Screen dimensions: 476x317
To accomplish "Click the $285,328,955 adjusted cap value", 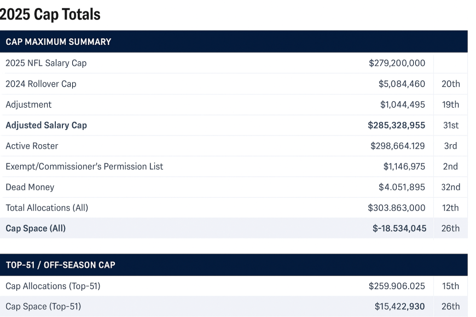I will click(396, 125).
